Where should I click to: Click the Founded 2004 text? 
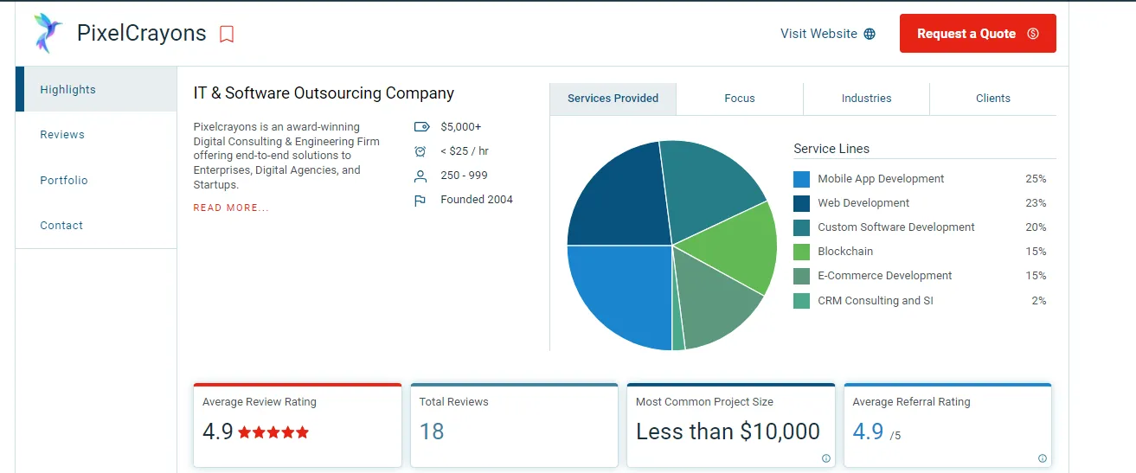tap(477, 200)
